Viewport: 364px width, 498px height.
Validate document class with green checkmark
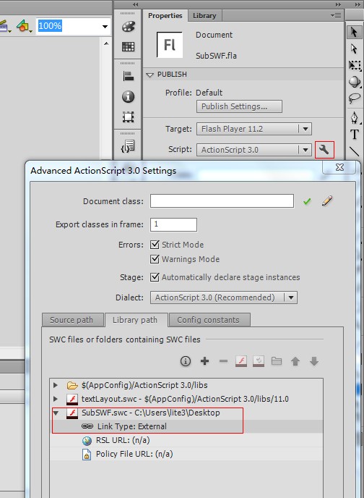[307, 201]
